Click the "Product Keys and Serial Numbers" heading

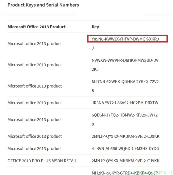coord(43,5)
